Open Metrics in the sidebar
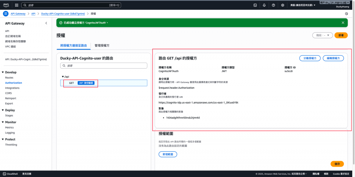This screenshot has height=177, width=355. (9, 127)
